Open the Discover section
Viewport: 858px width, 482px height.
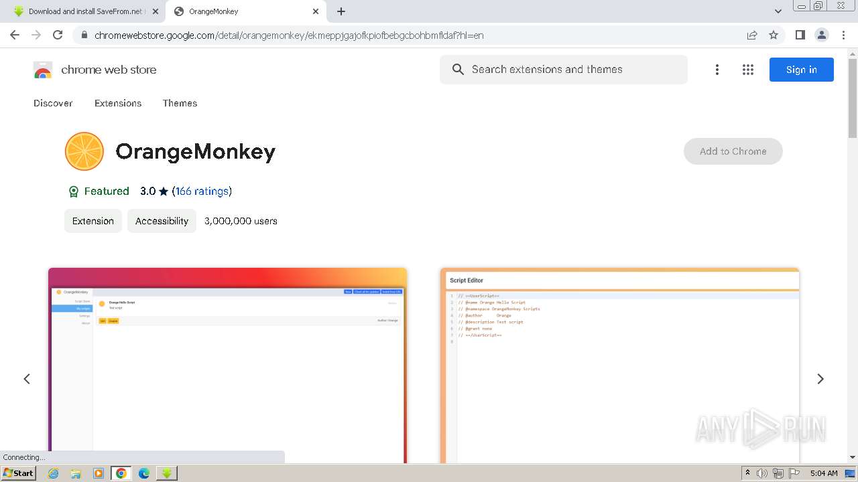pos(53,103)
